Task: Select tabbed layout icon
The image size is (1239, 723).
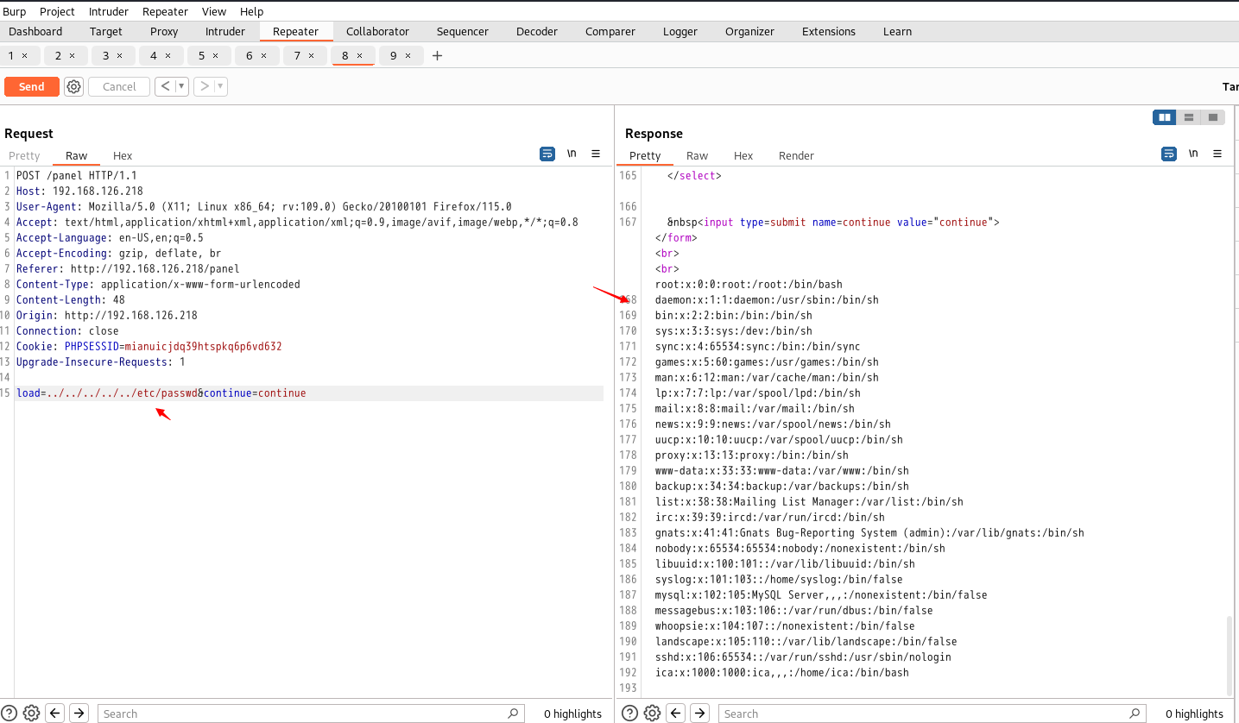Action: (1213, 117)
